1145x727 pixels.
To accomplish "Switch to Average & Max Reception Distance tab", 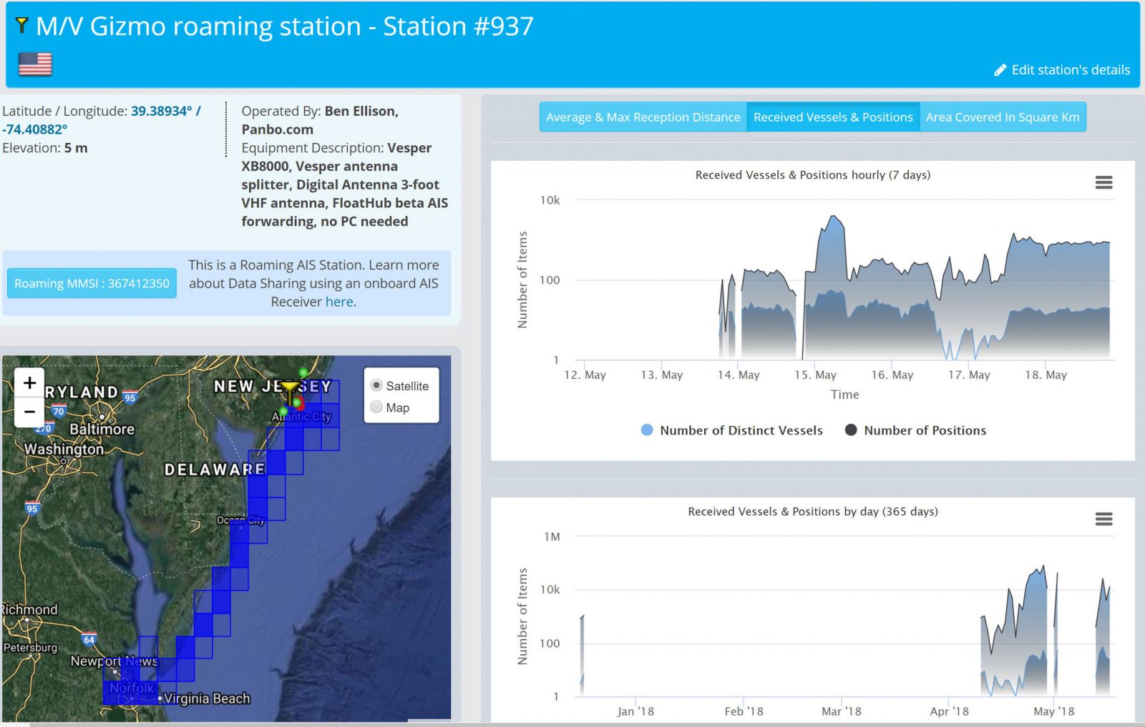I will pyautogui.click(x=642, y=117).
